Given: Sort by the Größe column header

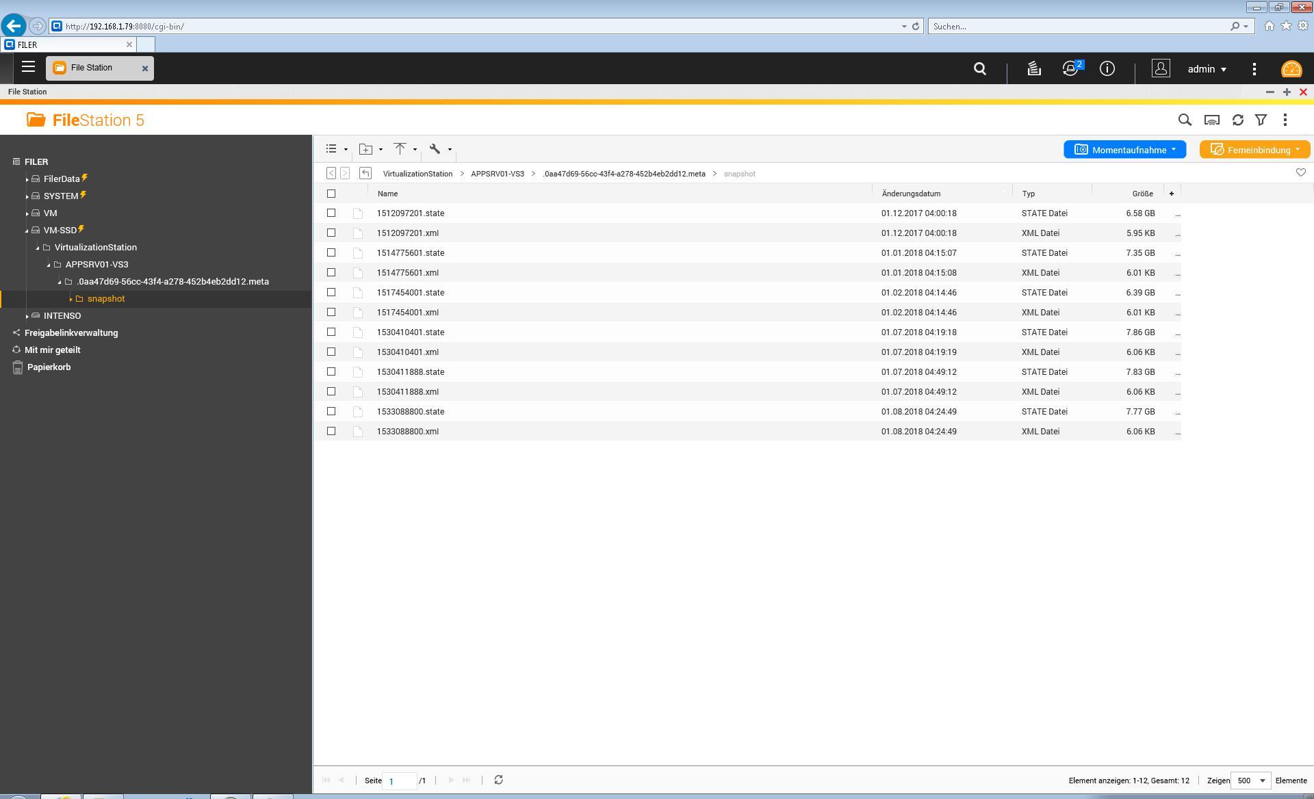Looking at the screenshot, I should coord(1142,194).
